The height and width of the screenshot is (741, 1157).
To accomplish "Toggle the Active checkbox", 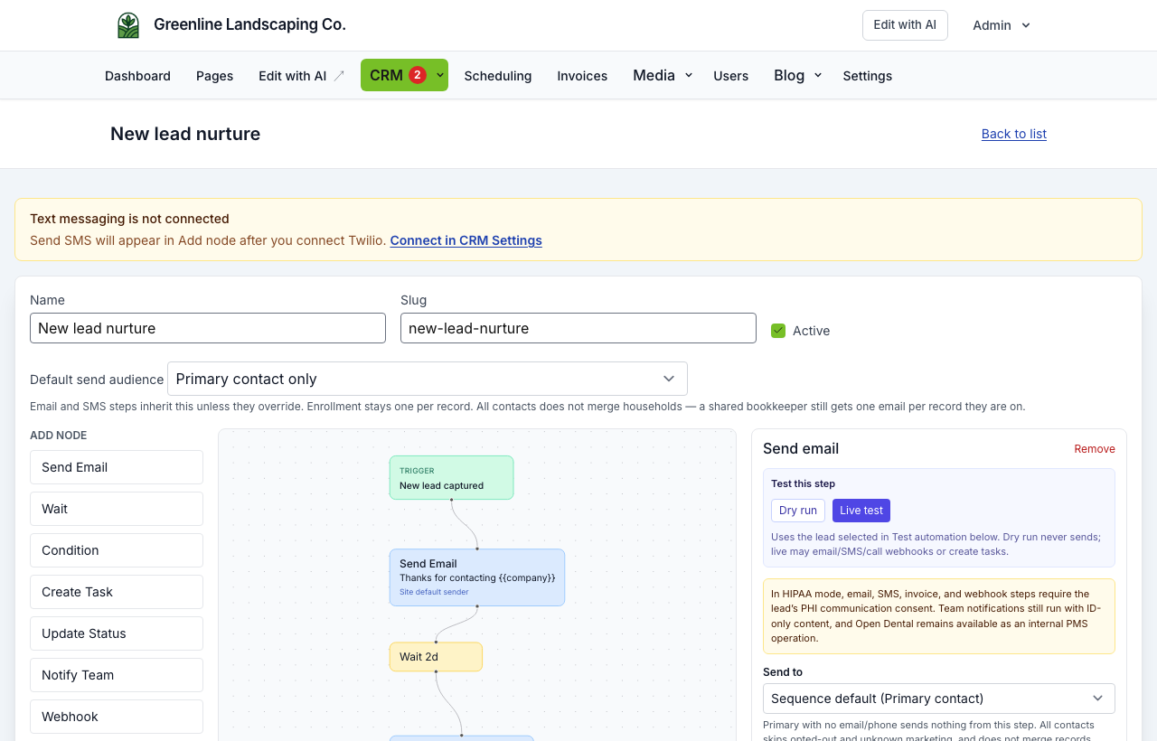I will click(x=778, y=331).
